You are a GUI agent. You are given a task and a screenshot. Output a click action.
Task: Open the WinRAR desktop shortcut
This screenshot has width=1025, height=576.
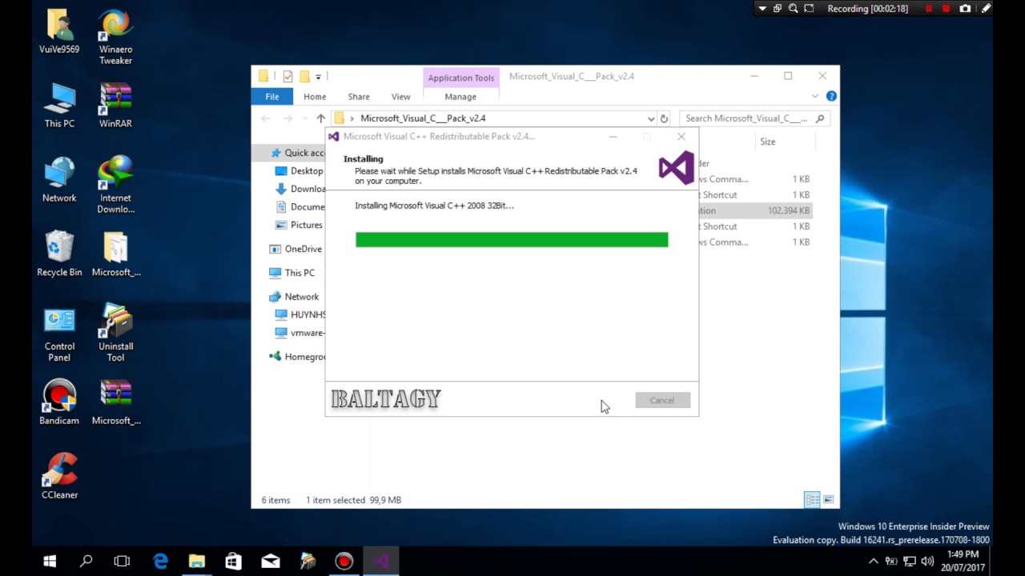pos(115,106)
